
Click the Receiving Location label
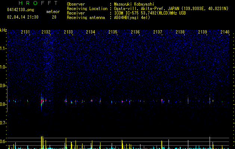pyautogui.click(x=87, y=9)
